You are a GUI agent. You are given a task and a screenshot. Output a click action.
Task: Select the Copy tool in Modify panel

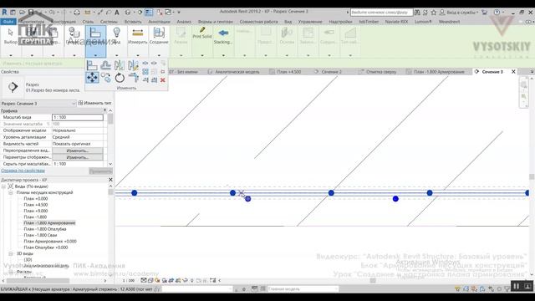[106, 78]
